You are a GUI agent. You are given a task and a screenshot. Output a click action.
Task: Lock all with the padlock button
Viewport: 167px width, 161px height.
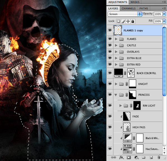click(x=133, y=21)
